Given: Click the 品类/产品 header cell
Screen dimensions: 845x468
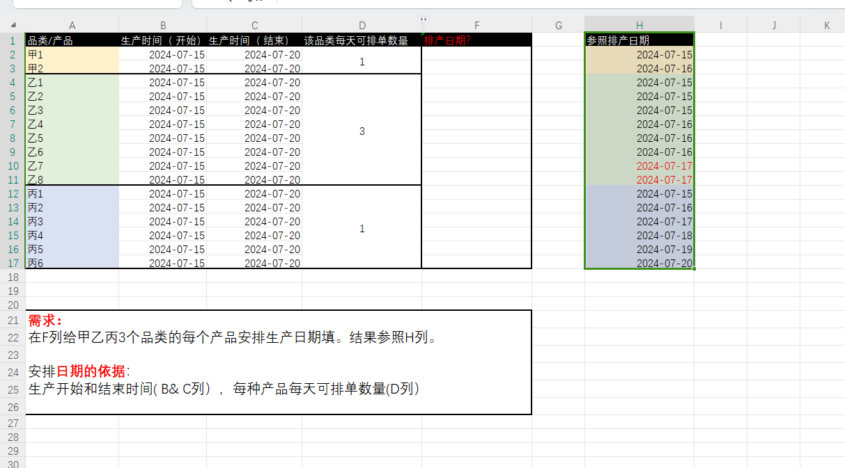Looking at the screenshot, I should [x=72, y=40].
